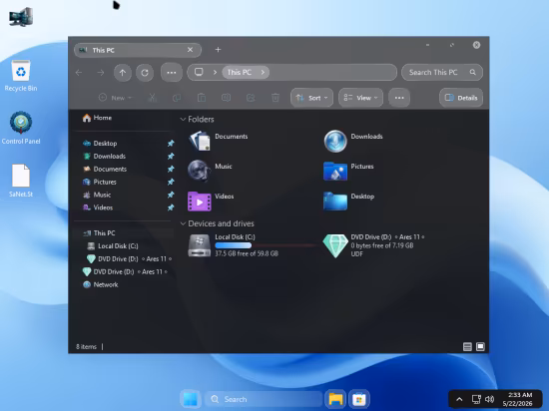Click the Paste clipboard icon in toolbar
This screenshot has width=549, height=411.
click(x=202, y=98)
